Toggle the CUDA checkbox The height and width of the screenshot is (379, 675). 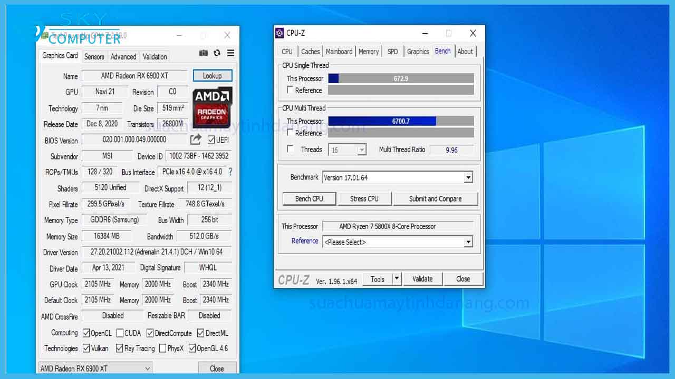point(120,333)
